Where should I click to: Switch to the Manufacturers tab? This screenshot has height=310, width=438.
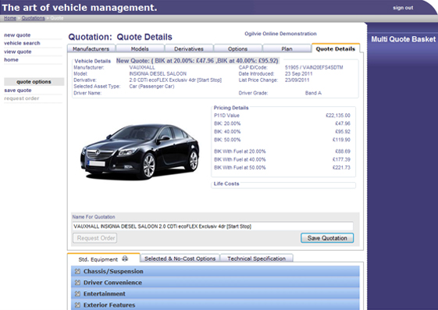tap(91, 49)
